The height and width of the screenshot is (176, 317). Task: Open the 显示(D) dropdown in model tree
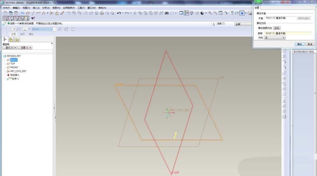(10, 47)
